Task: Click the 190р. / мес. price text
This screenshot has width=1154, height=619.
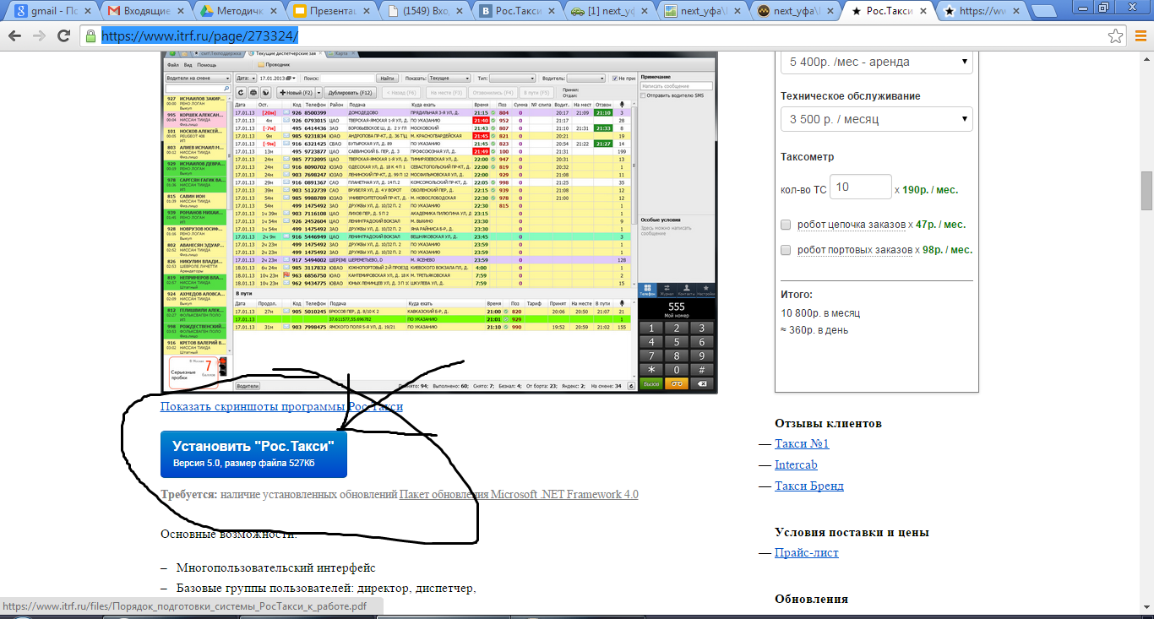Action: point(930,190)
